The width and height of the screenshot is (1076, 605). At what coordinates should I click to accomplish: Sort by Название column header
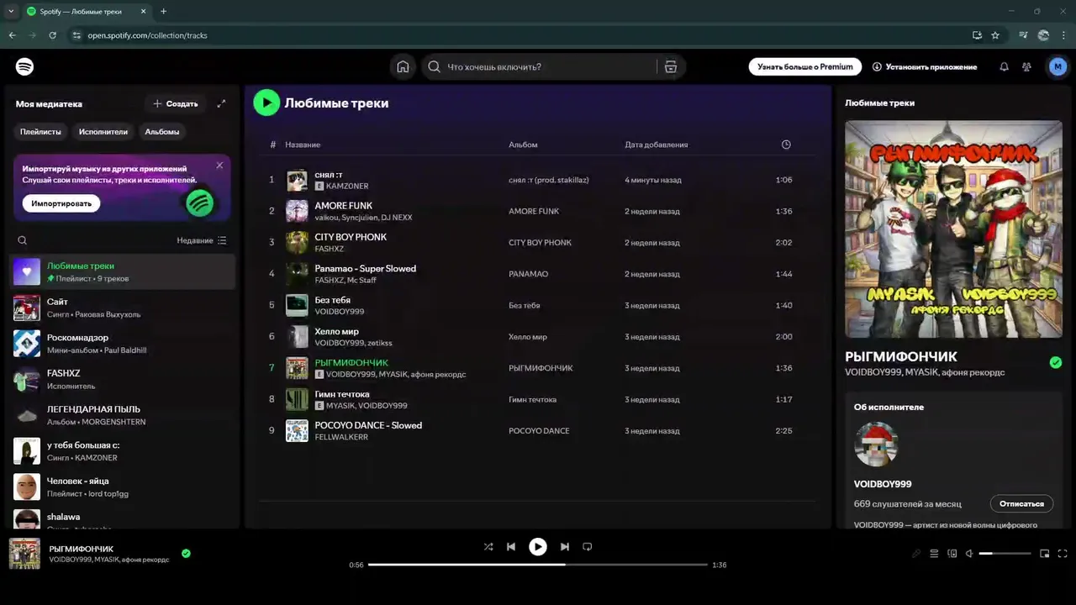tap(303, 145)
